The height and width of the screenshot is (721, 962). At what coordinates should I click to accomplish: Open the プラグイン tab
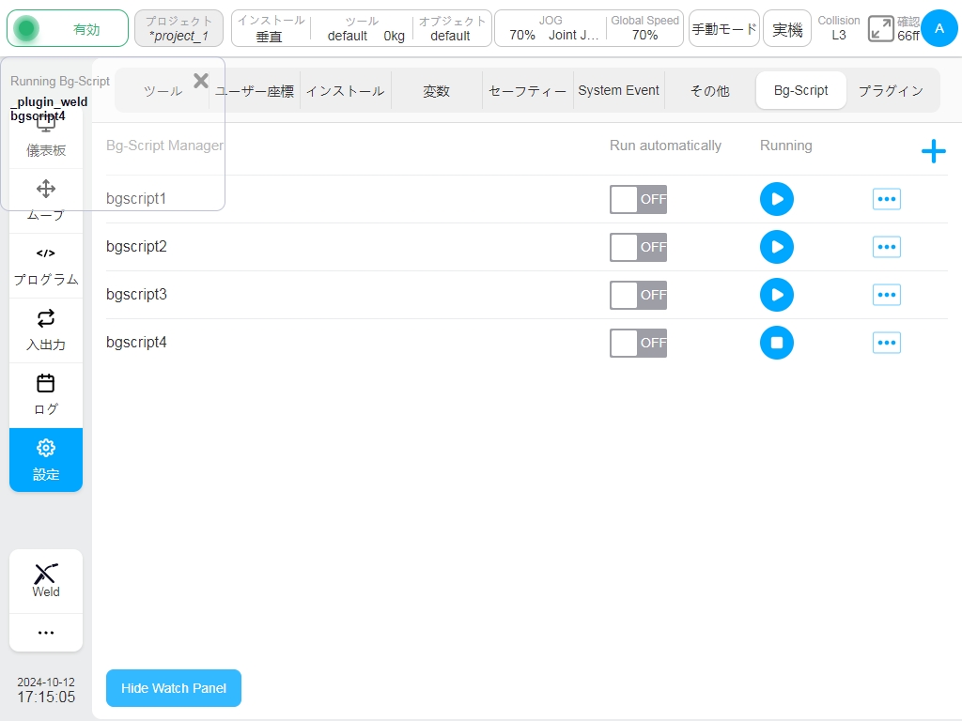point(891,91)
